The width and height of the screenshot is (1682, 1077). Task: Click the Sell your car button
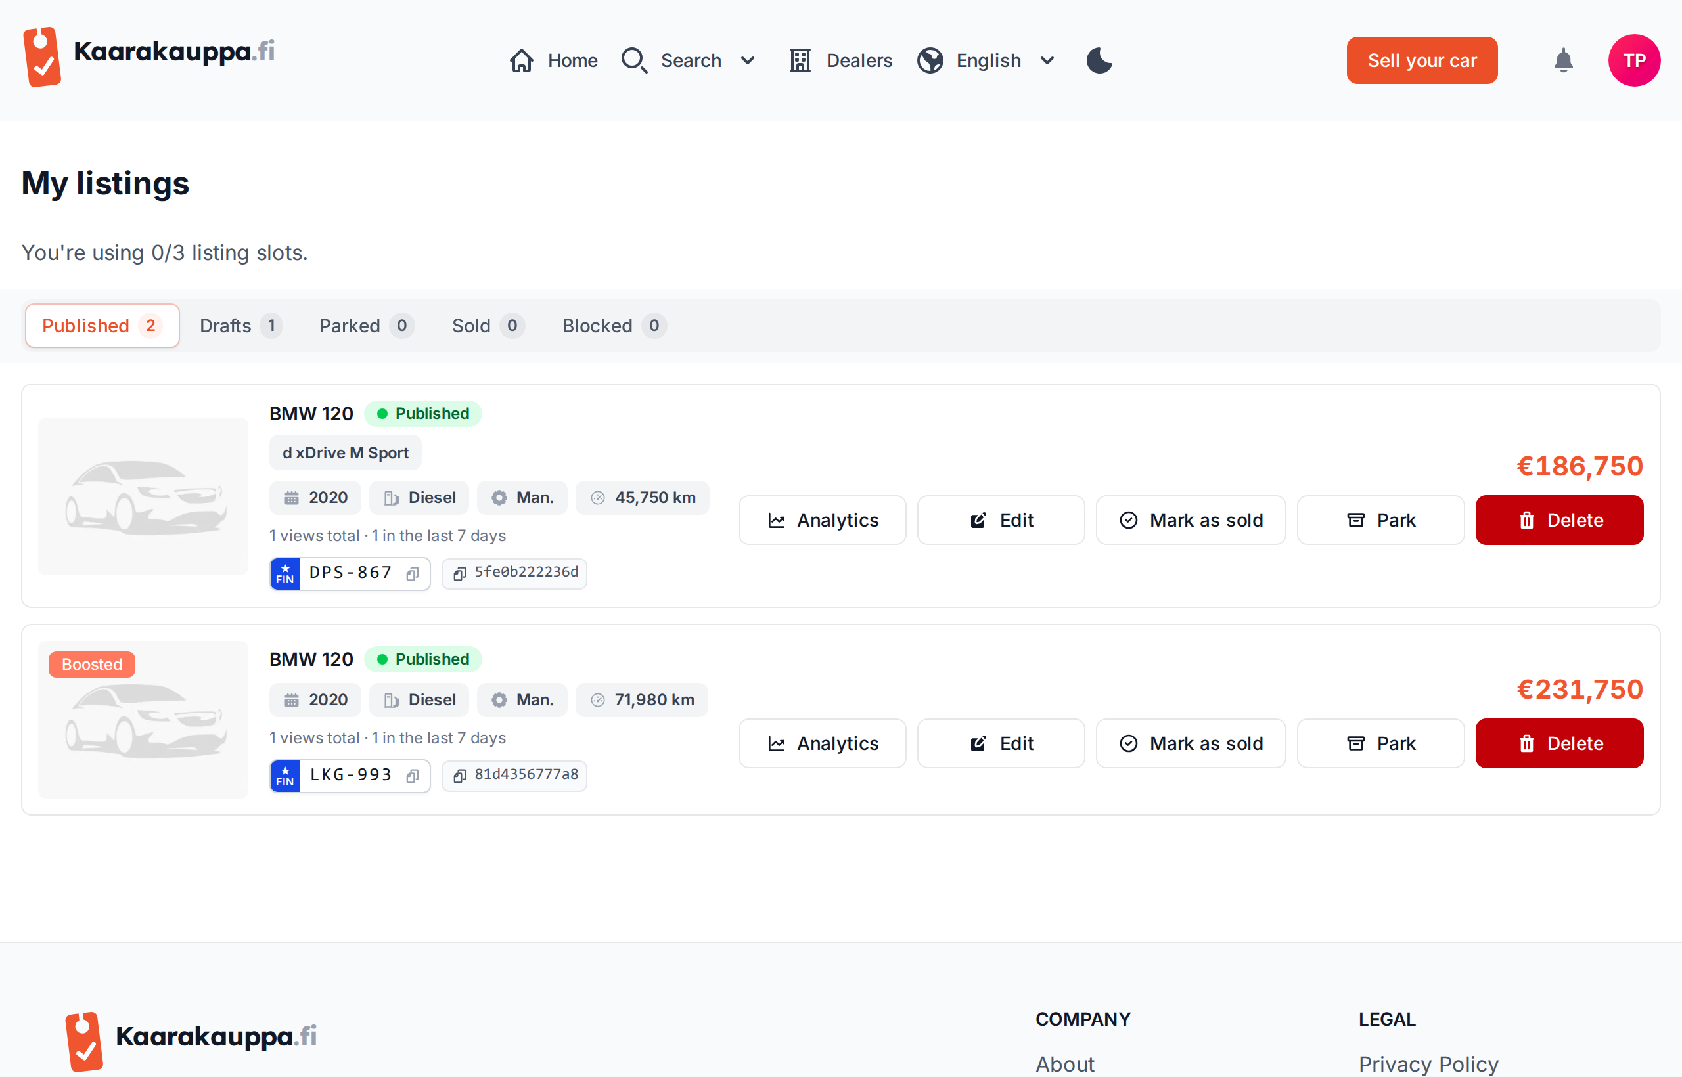[1422, 61]
